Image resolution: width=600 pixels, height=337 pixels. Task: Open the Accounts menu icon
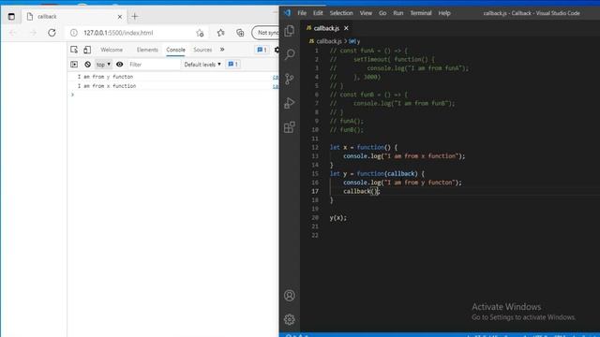[x=290, y=296]
